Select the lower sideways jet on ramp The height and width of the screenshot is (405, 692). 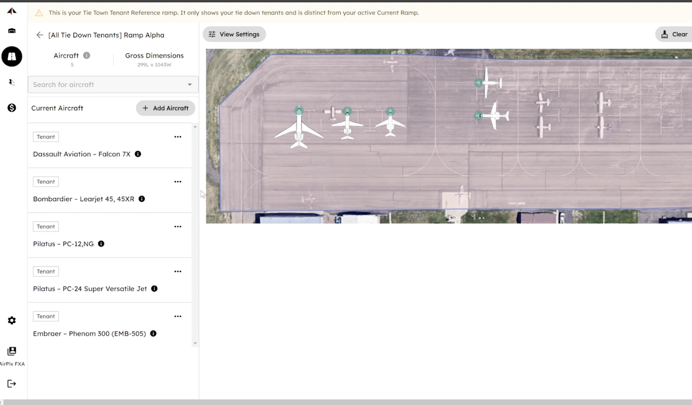click(x=492, y=116)
